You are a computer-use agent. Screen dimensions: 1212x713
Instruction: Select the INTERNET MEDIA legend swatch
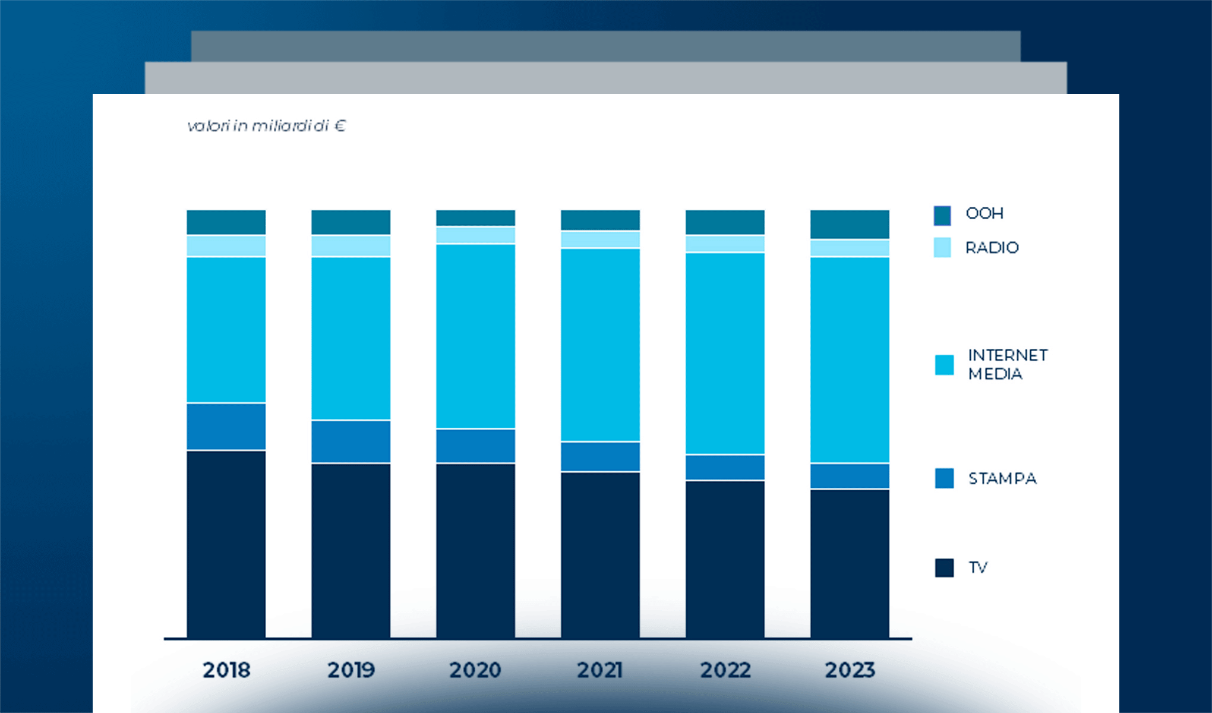[944, 365]
